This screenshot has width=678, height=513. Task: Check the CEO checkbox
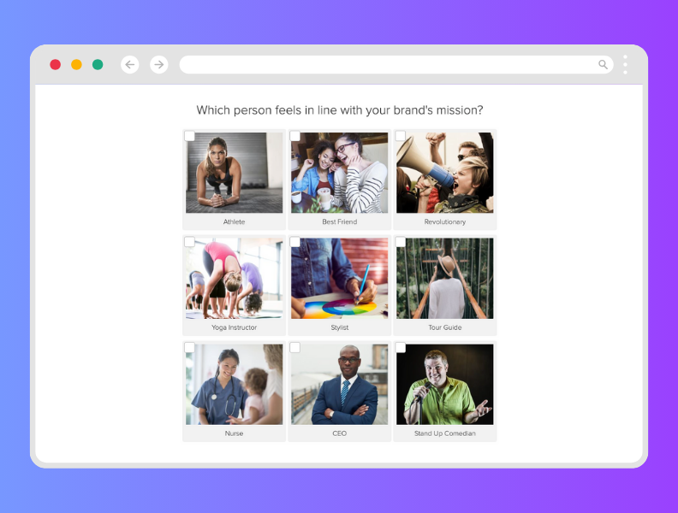pos(294,348)
